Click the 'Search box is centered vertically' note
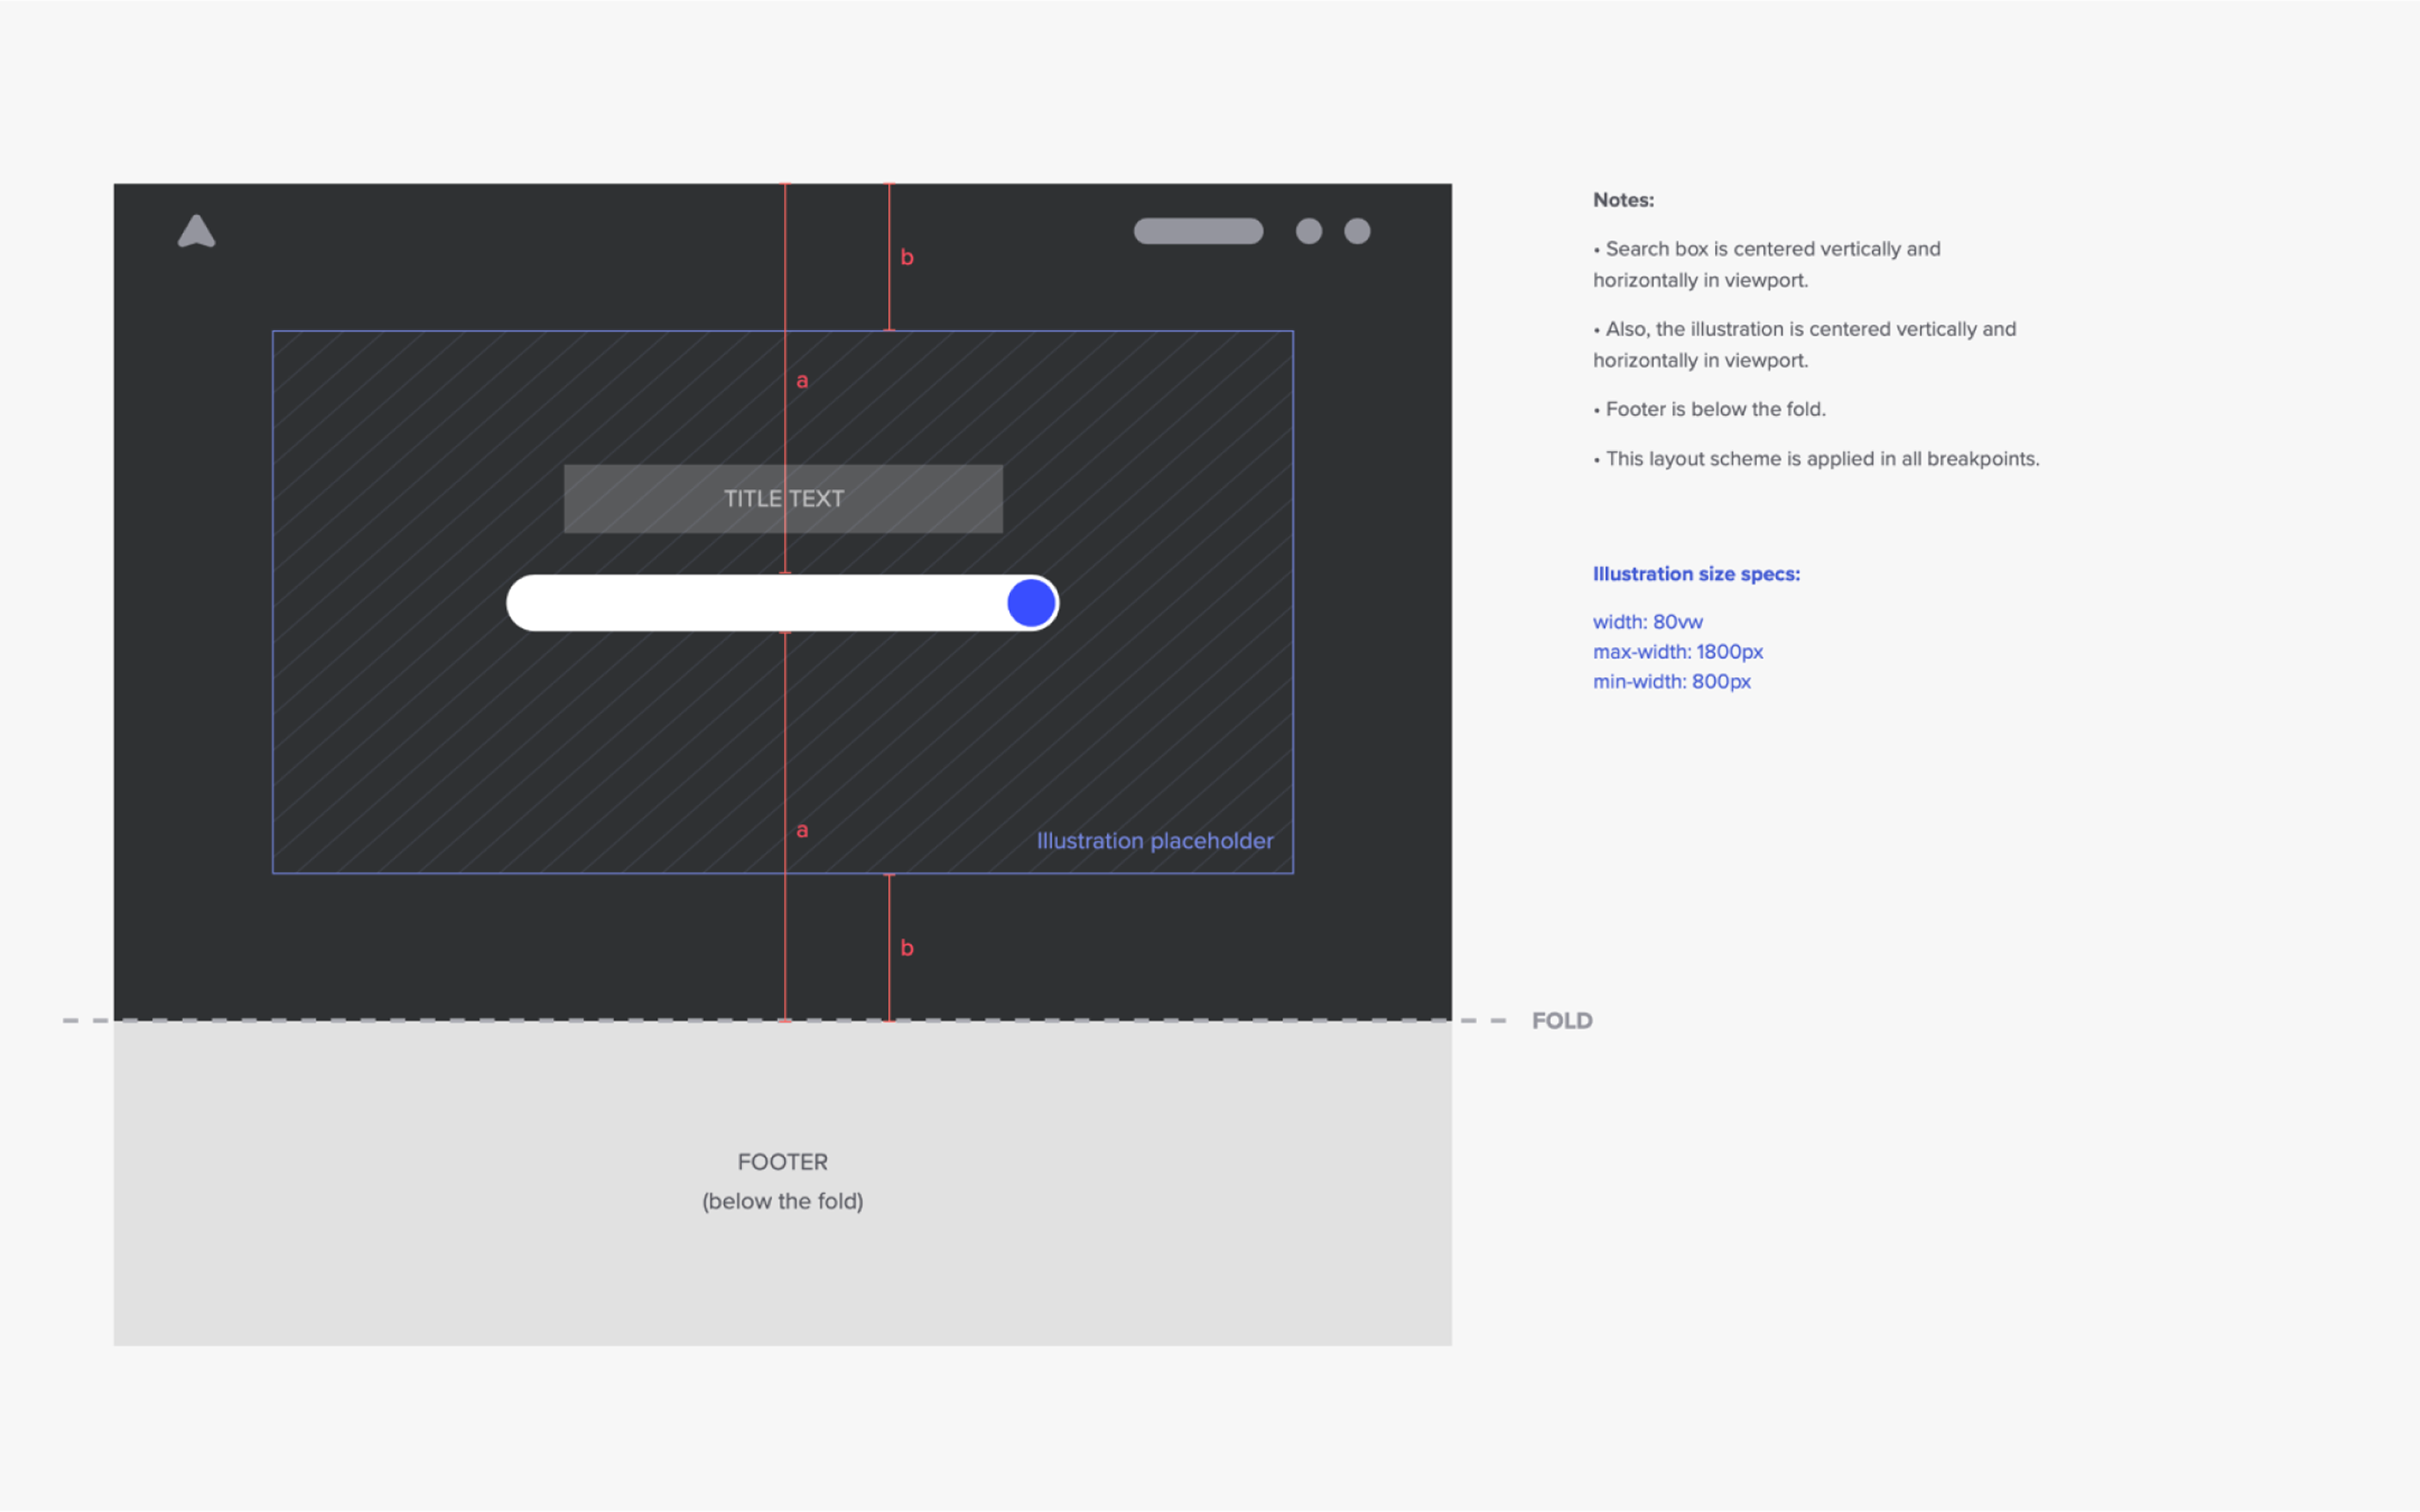The width and height of the screenshot is (2420, 1512). click(x=1767, y=264)
